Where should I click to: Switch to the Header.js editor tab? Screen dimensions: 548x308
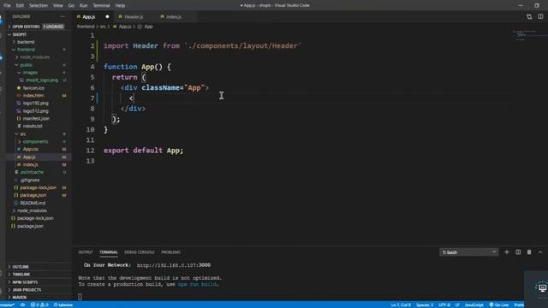pos(134,17)
